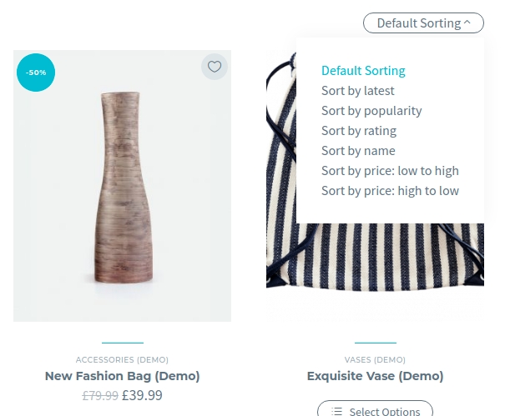The image size is (505, 416).
Task: Sort by price: high to low
Action: 390,191
